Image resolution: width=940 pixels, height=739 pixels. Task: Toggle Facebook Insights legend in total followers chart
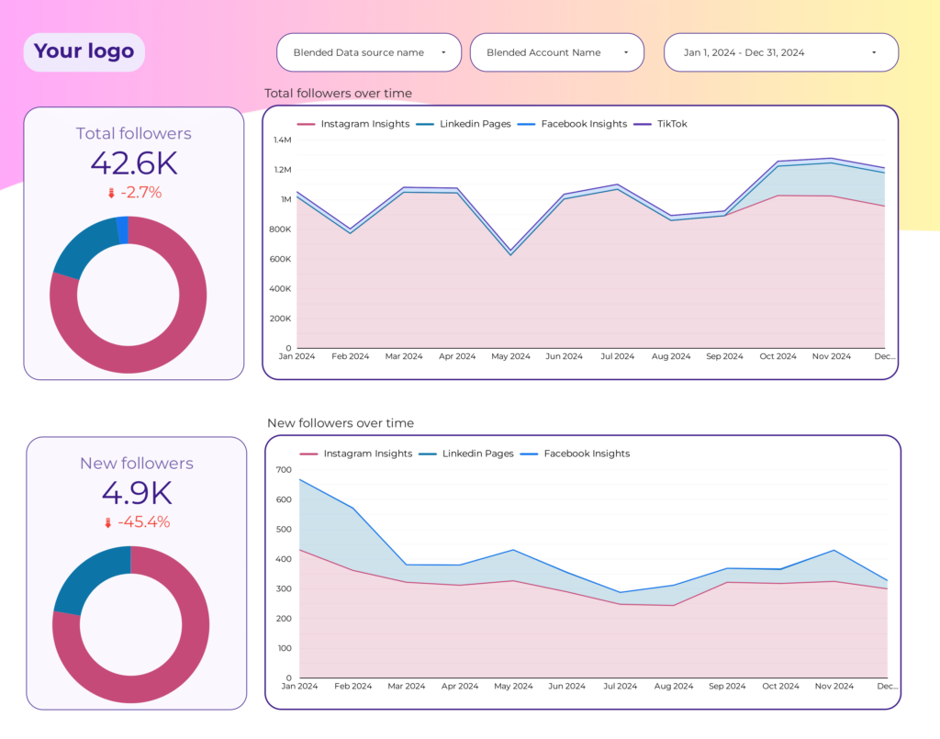click(573, 124)
